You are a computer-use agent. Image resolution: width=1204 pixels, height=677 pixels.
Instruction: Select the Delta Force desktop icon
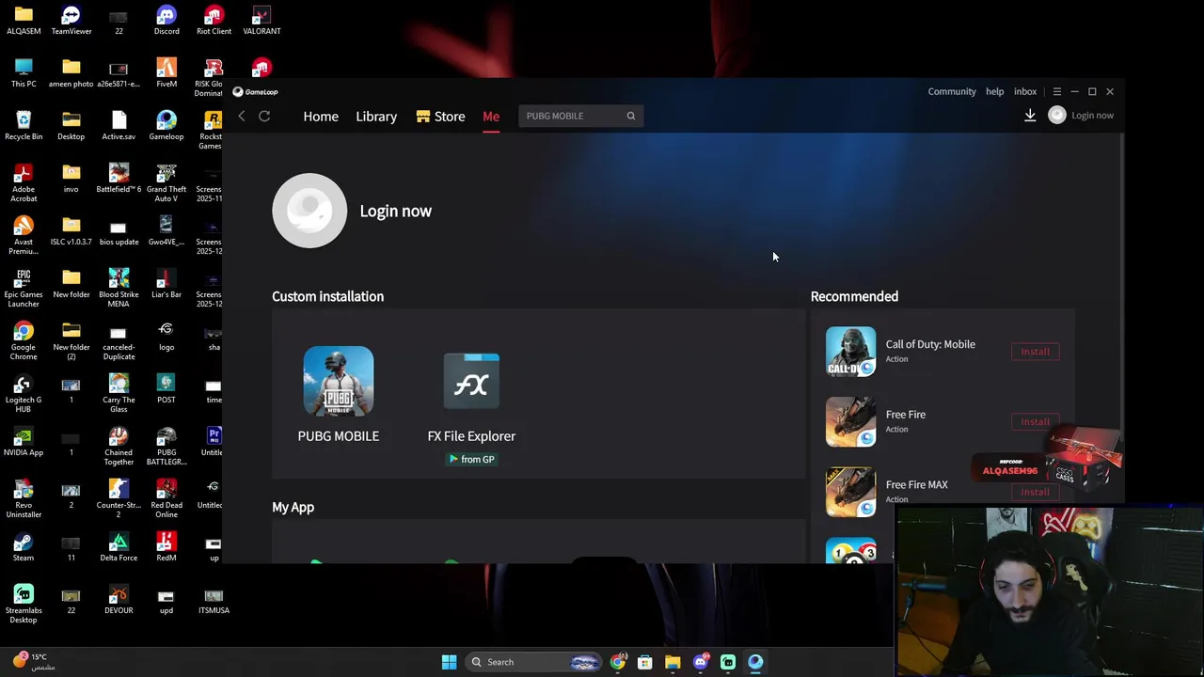(x=119, y=547)
